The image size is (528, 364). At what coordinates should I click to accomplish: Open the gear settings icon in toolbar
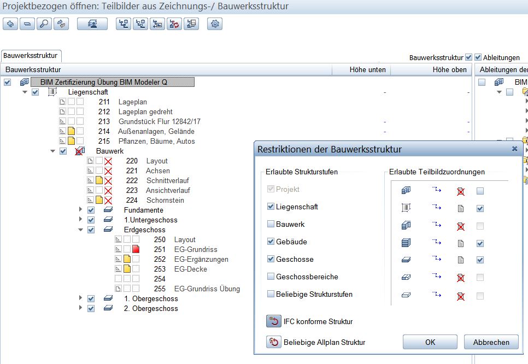215,24
